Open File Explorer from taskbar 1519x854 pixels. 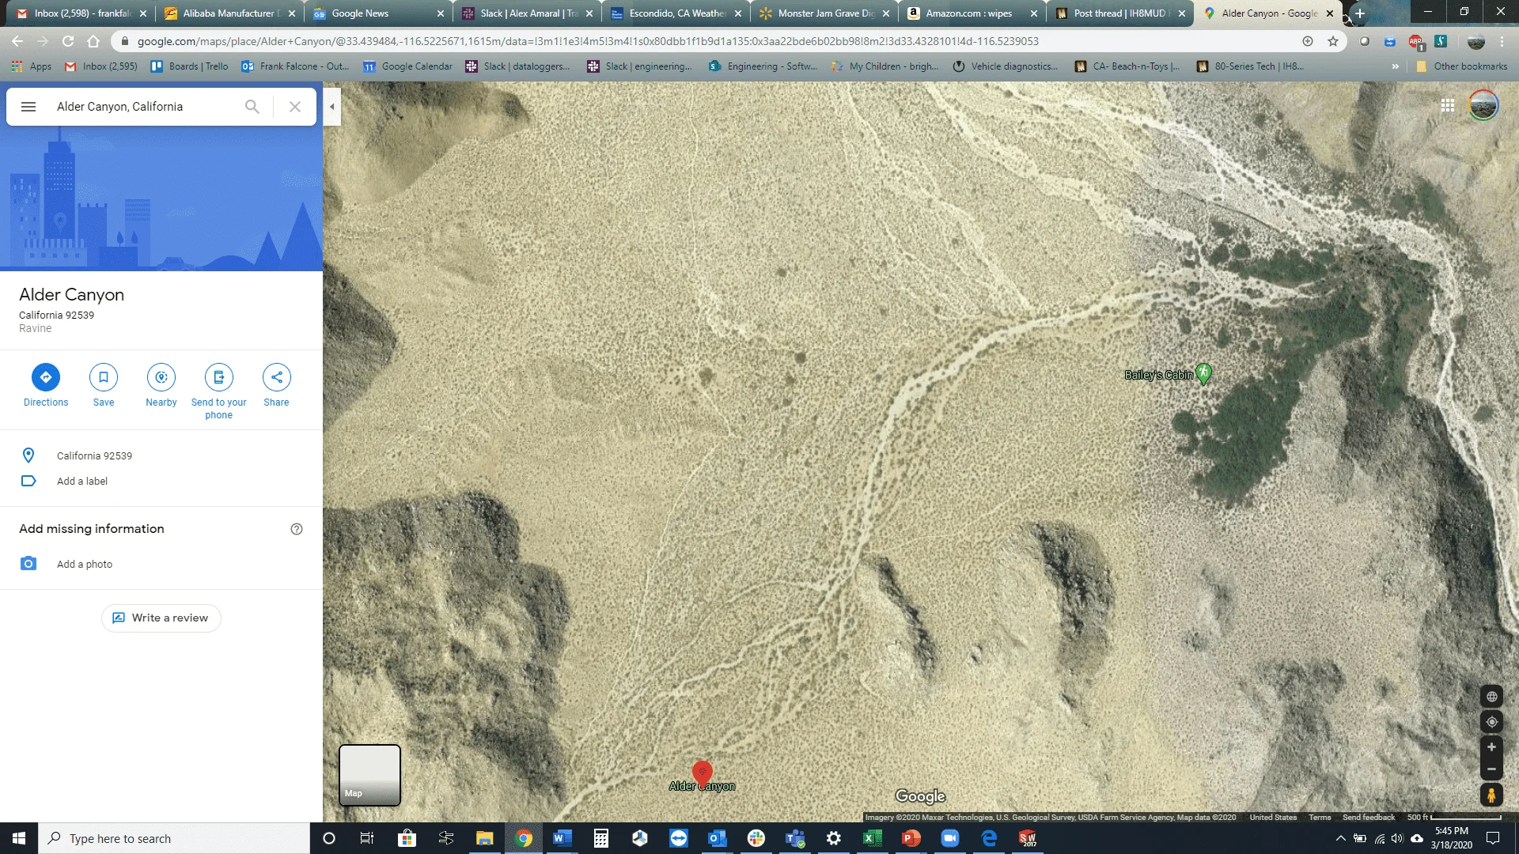tap(484, 838)
